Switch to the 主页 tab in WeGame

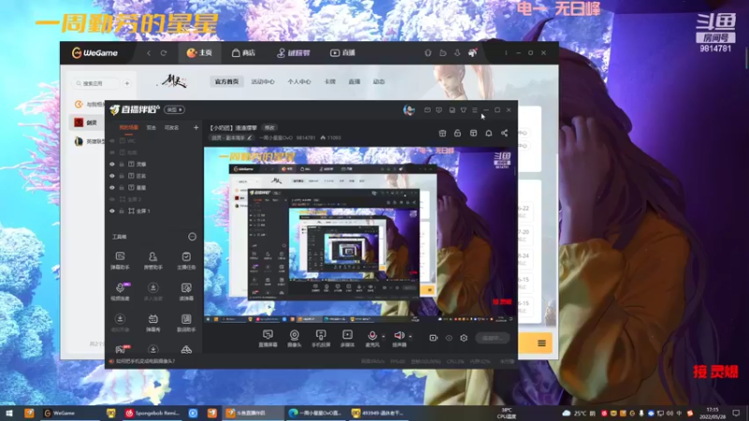[199, 53]
